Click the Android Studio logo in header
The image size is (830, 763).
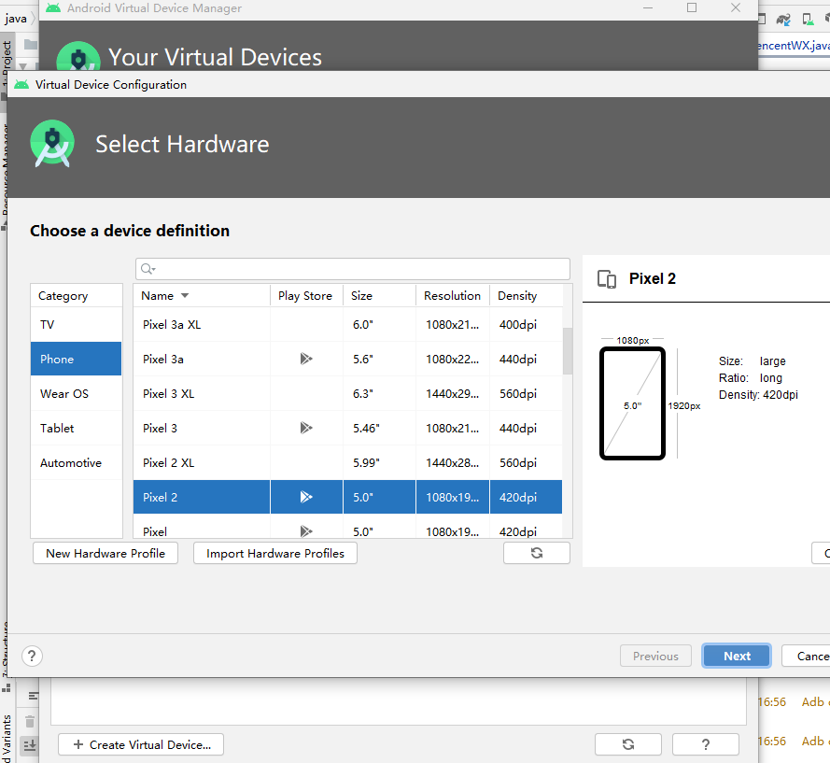(52, 144)
